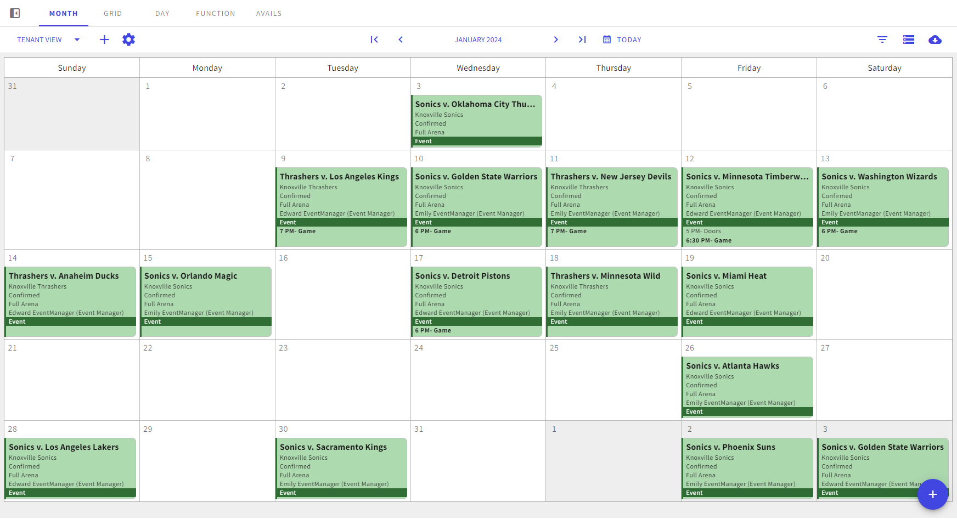Click the date number 22
Screen dimensions: 957x519
pyautogui.click(x=148, y=348)
